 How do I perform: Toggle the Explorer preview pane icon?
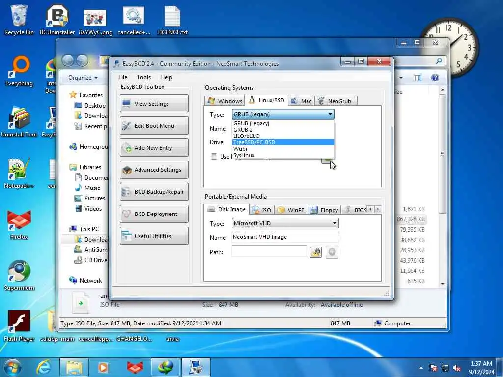click(x=418, y=78)
